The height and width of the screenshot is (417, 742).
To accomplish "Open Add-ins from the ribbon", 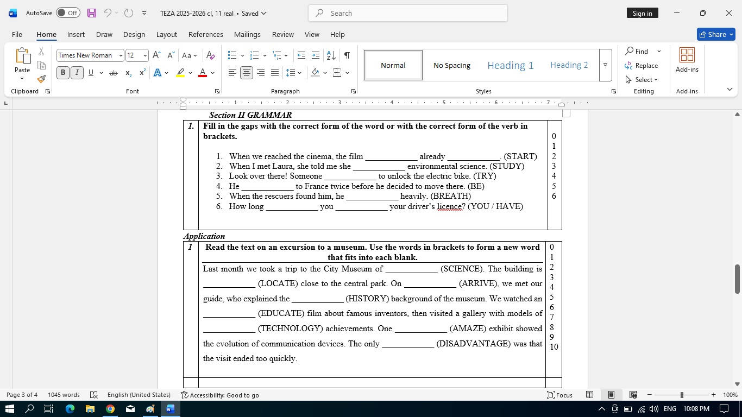I will pos(687,60).
